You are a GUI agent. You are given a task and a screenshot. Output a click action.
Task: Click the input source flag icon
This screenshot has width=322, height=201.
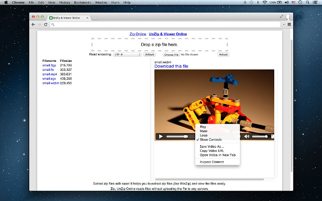(293, 3)
